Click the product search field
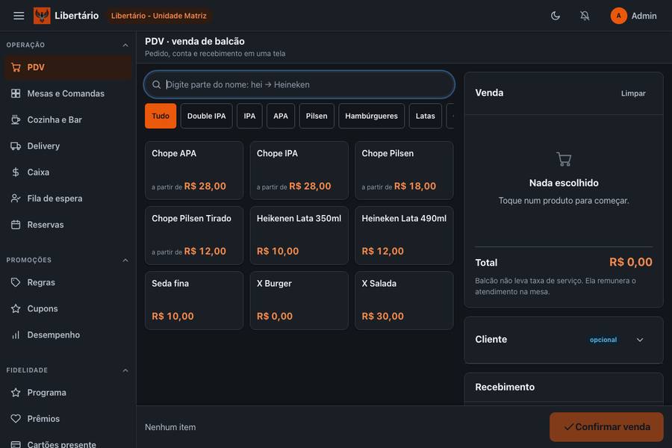This screenshot has width=672, height=448. coord(299,84)
